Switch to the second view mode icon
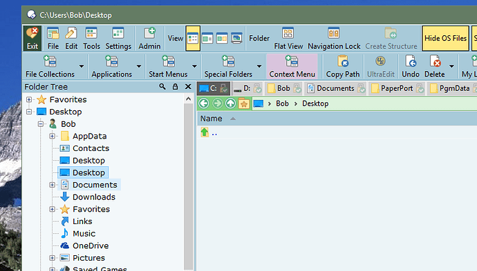Image resolution: width=477 pixels, height=271 pixels. (x=207, y=38)
